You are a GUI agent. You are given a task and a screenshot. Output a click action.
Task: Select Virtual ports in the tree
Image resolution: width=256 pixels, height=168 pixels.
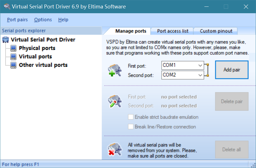tap(35, 57)
